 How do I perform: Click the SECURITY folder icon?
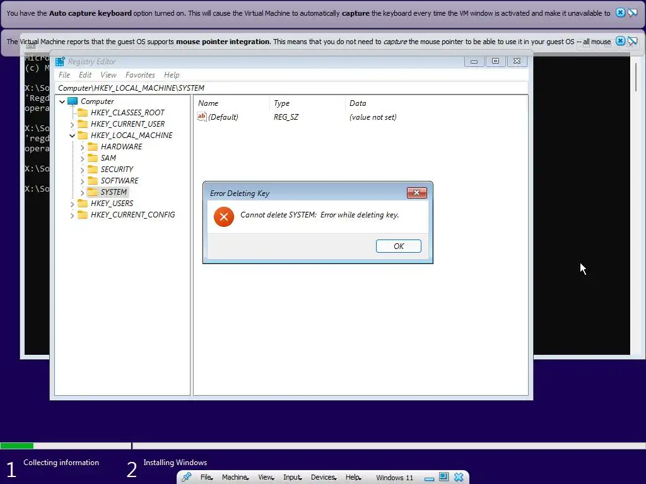click(93, 169)
